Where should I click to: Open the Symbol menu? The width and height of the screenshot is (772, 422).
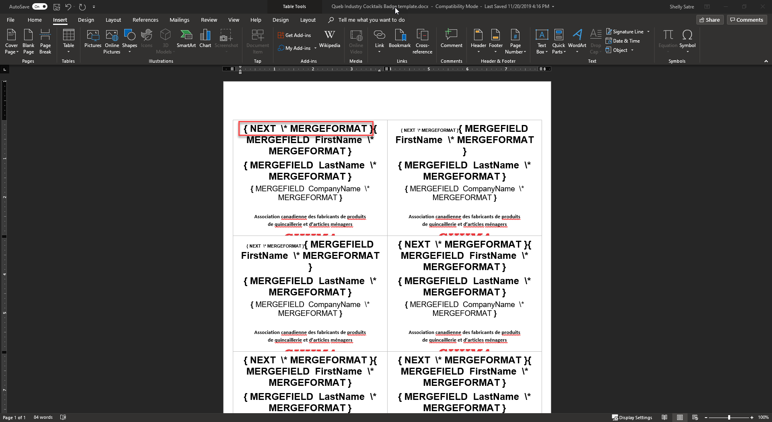[x=687, y=41]
